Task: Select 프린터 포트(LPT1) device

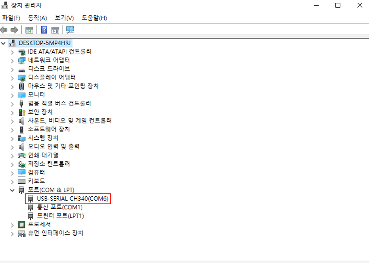Action: coord(61,216)
